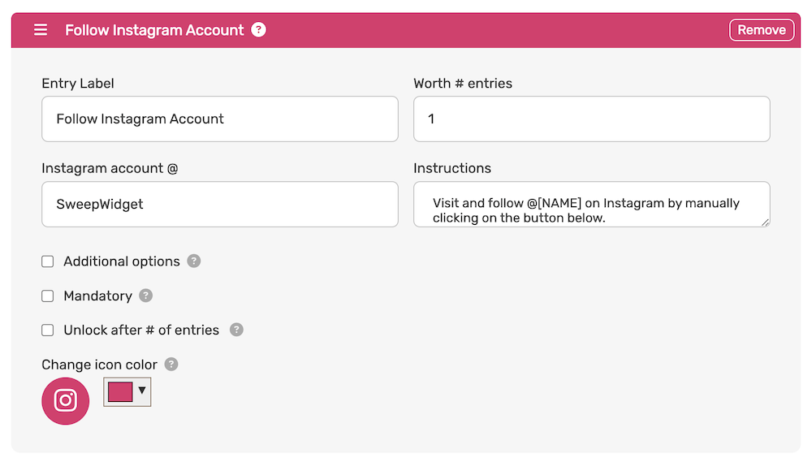Tick the Unlock after # of entries checkbox
The height and width of the screenshot is (462, 812).
[x=48, y=330]
